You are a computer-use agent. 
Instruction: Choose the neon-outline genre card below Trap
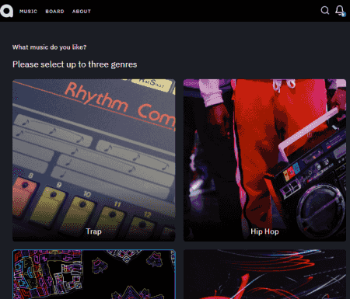(x=94, y=274)
